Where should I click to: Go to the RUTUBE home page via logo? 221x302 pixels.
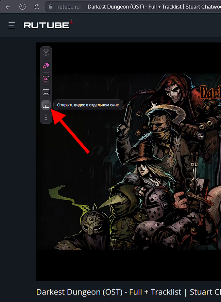coord(48,25)
